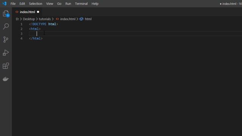Click the <!DOCTYPE html> code line

pos(43,24)
